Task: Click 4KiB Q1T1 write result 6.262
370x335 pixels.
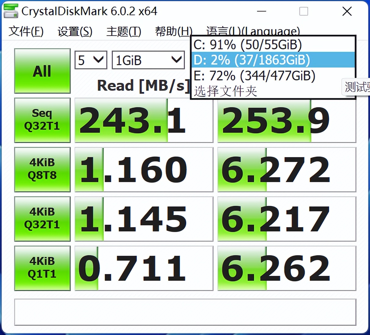Action: [x=287, y=268]
